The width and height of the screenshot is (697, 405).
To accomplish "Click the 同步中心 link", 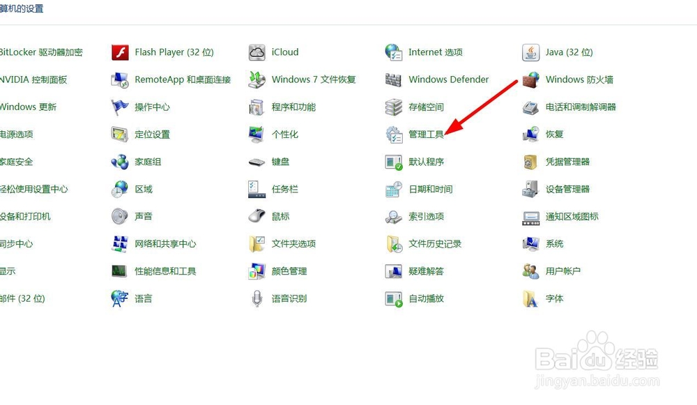I will coord(17,244).
